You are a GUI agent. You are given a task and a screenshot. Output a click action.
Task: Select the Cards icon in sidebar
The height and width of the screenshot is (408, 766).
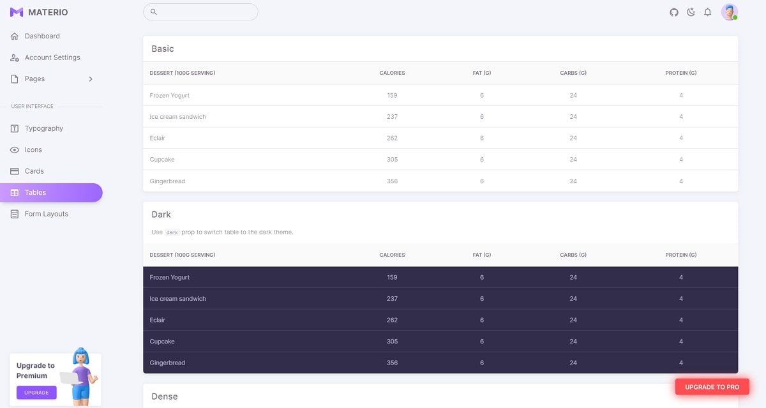pyautogui.click(x=14, y=170)
